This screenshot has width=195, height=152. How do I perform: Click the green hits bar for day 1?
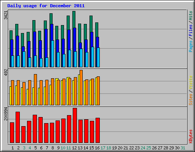click(x=11, y=35)
